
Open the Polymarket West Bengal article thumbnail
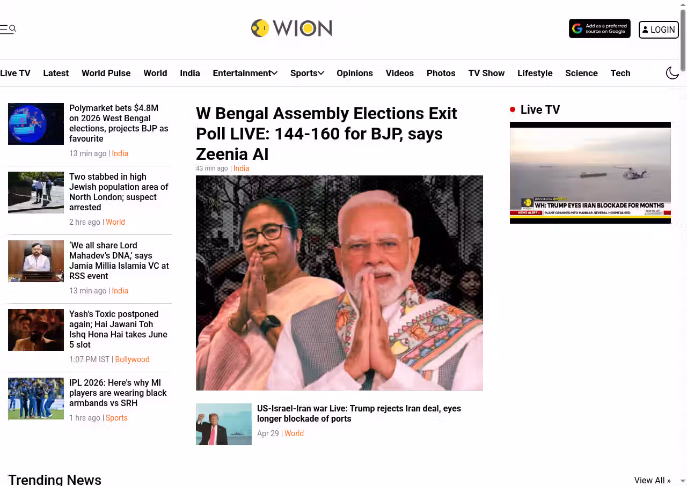coord(36,124)
